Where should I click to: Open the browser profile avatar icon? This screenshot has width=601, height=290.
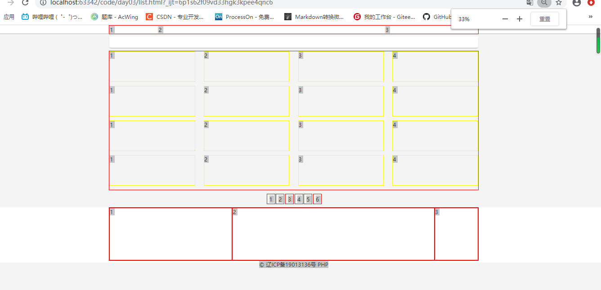(x=576, y=3)
